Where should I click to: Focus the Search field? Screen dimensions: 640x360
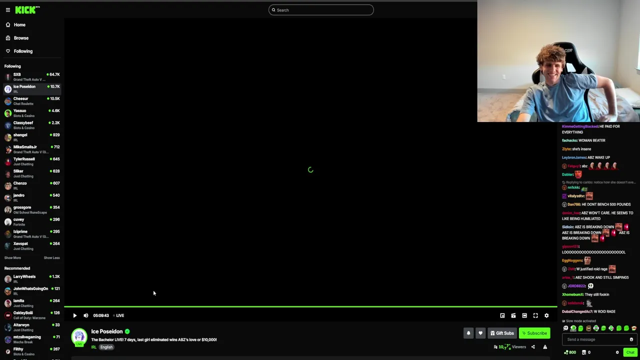click(321, 10)
